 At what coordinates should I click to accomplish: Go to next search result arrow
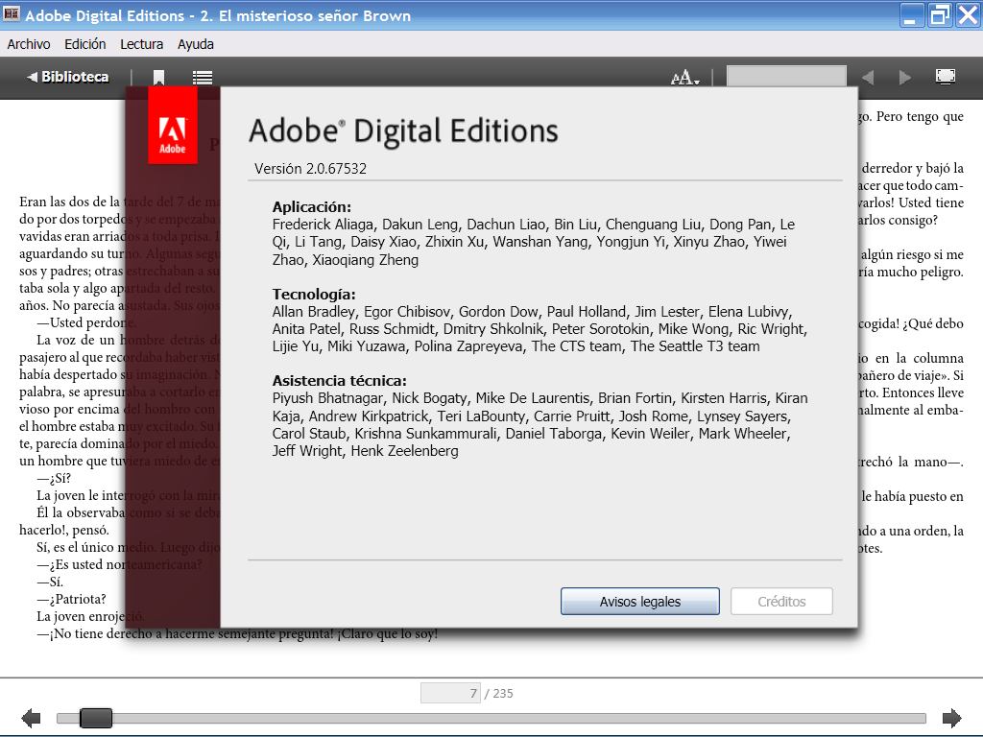(904, 77)
